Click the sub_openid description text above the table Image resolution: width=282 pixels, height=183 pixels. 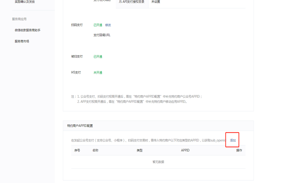[148, 140]
